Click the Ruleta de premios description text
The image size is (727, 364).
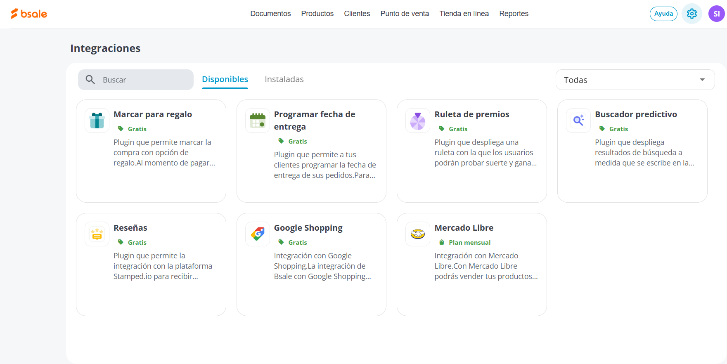point(485,153)
